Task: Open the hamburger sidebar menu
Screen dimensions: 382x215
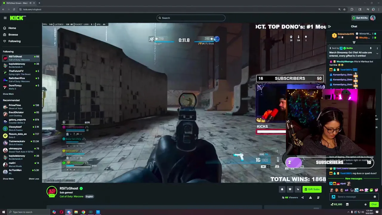Action: 5,18
